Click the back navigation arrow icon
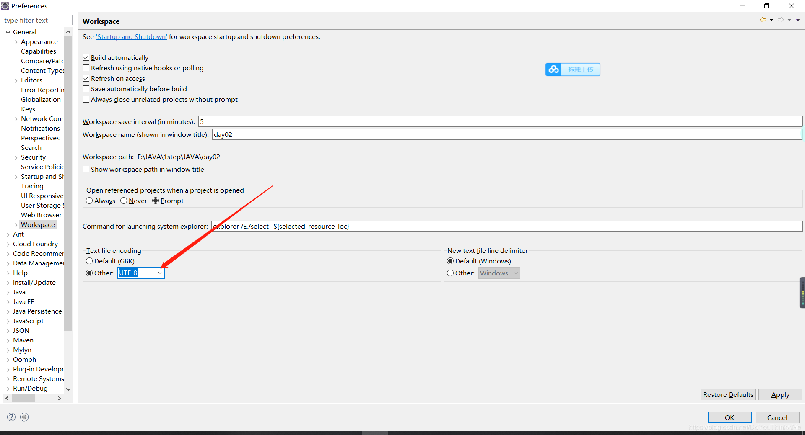 [x=763, y=20]
